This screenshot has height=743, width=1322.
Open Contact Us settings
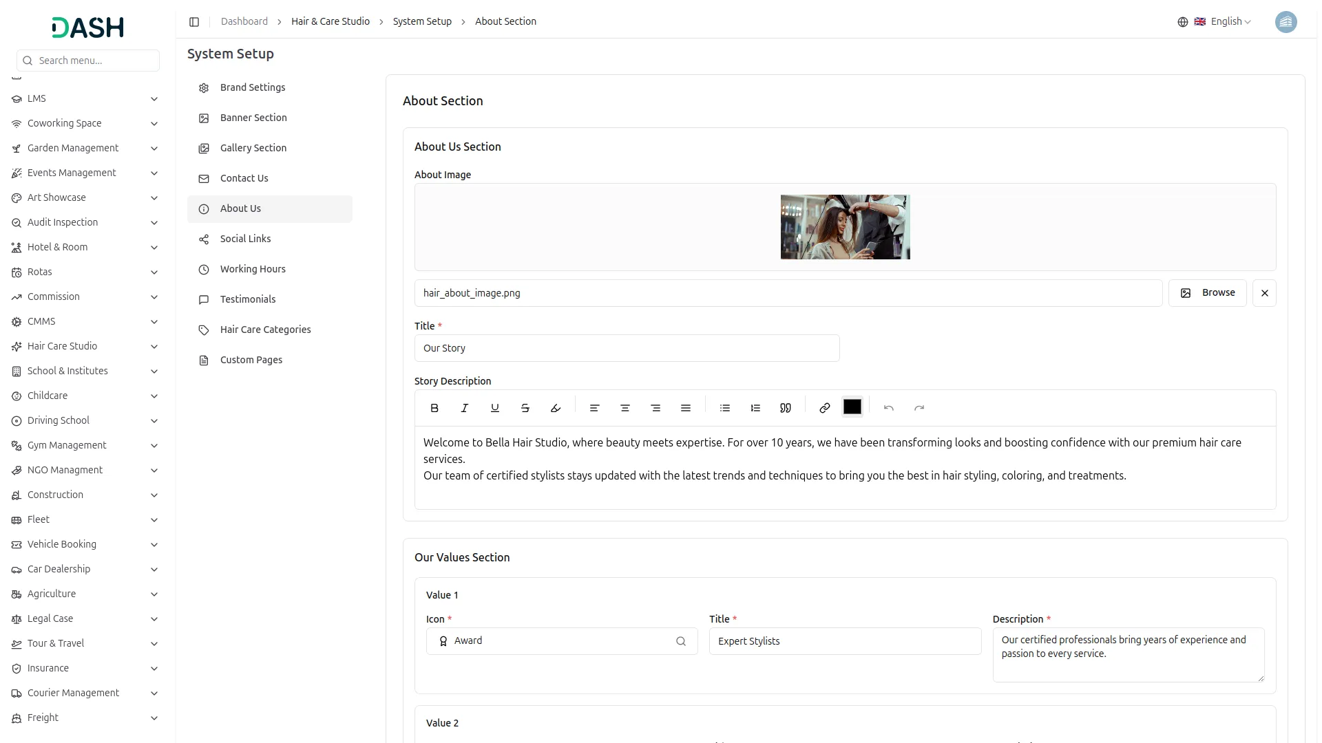tap(270, 179)
